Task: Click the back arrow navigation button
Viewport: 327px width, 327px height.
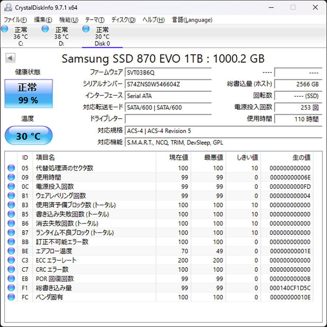Action: coord(10,58)
